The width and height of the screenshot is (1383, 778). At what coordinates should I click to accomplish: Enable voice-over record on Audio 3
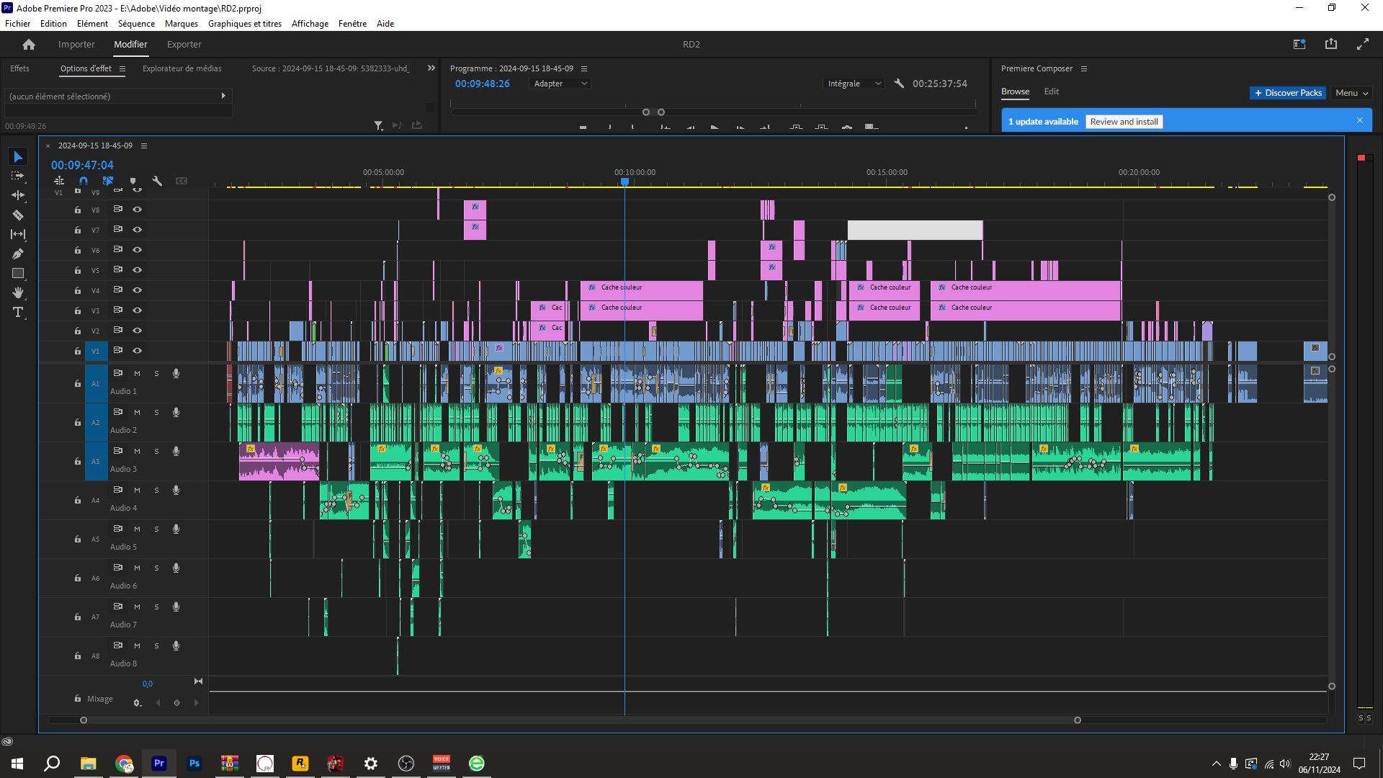point(176,451)
